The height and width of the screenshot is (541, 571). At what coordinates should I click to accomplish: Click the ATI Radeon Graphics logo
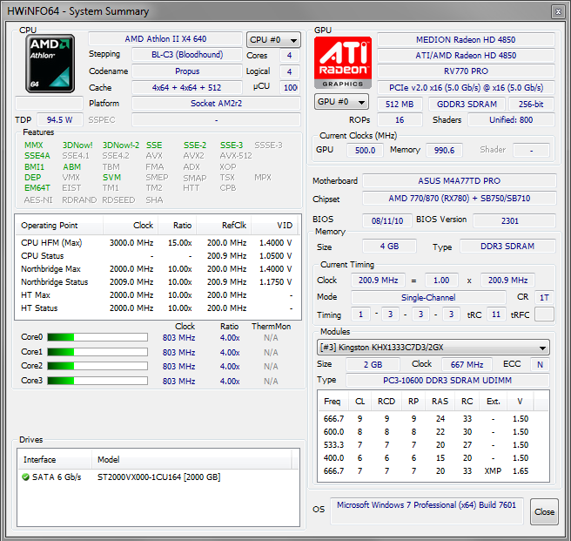(343, 63)
